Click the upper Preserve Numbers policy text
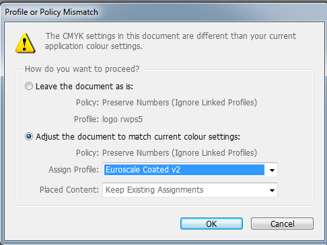Image resolution: width=327 pixels, height=245 pixels. [166, 103]
